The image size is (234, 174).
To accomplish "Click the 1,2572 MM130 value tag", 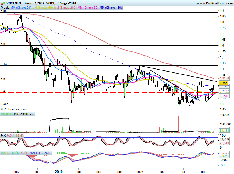I will click(224, 86).
